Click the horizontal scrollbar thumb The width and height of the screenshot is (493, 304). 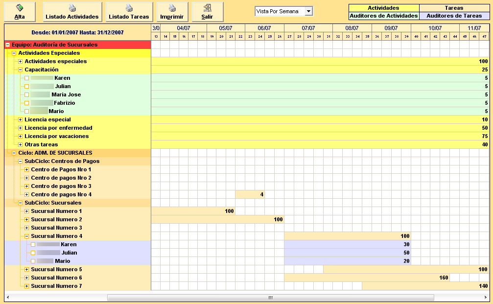click(271, 298)
